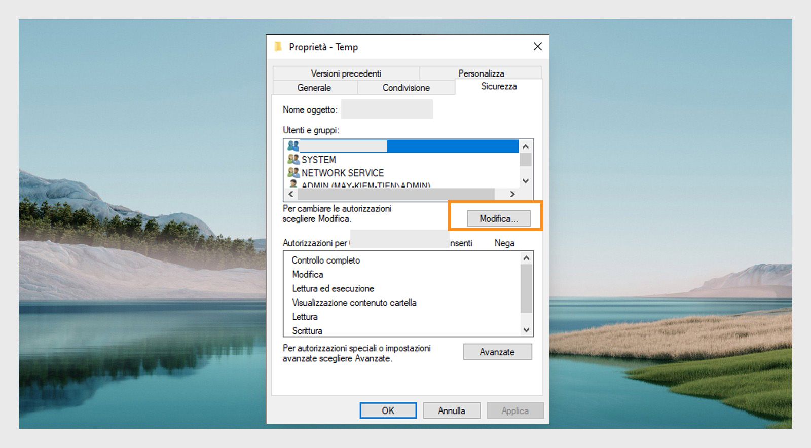
Task: Select the ADMIN user entry
Action: click(x=366, y=185)
